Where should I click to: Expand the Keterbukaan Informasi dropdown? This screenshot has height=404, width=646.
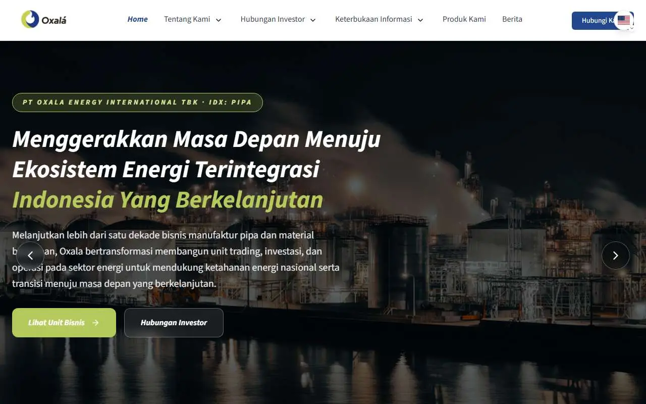click(379, 19)
